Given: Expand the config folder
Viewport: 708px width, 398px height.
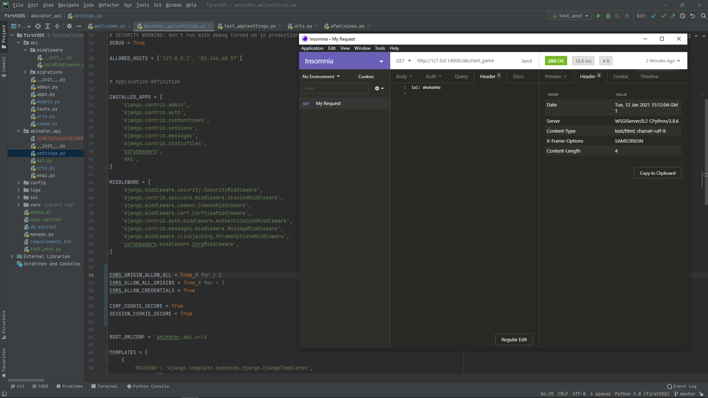Looking at the screenshot, I should pos(19,183).
